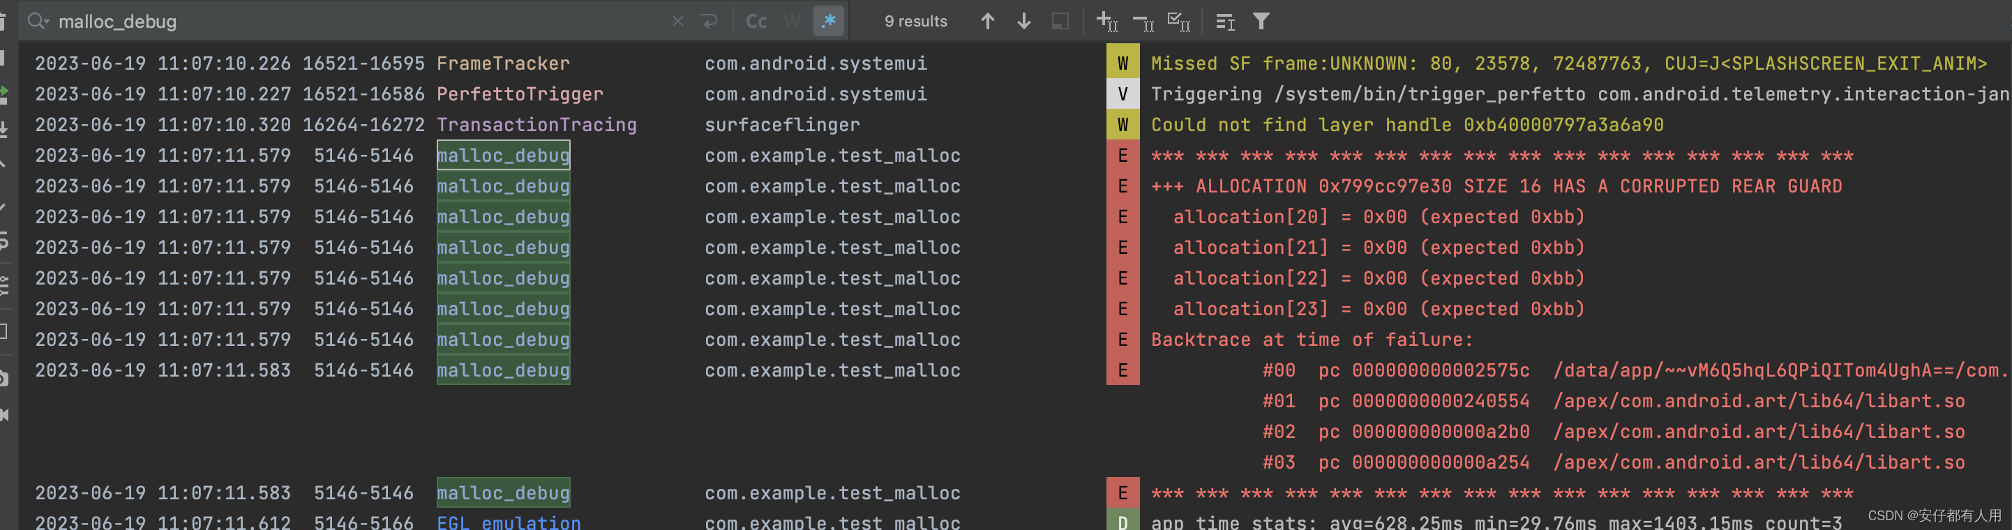Click the "9 results" count label
This screenshot has height=530, width=2012.
click(915, 21)
